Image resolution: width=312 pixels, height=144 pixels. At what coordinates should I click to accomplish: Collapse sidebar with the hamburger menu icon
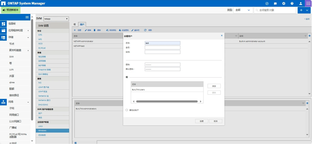27,17
